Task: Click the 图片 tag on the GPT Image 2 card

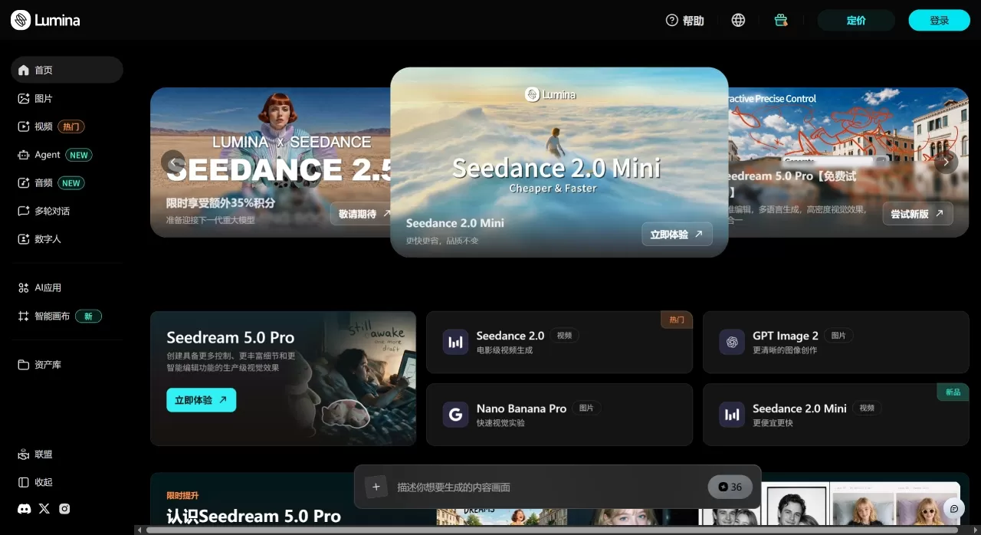Action: (839, 336)
